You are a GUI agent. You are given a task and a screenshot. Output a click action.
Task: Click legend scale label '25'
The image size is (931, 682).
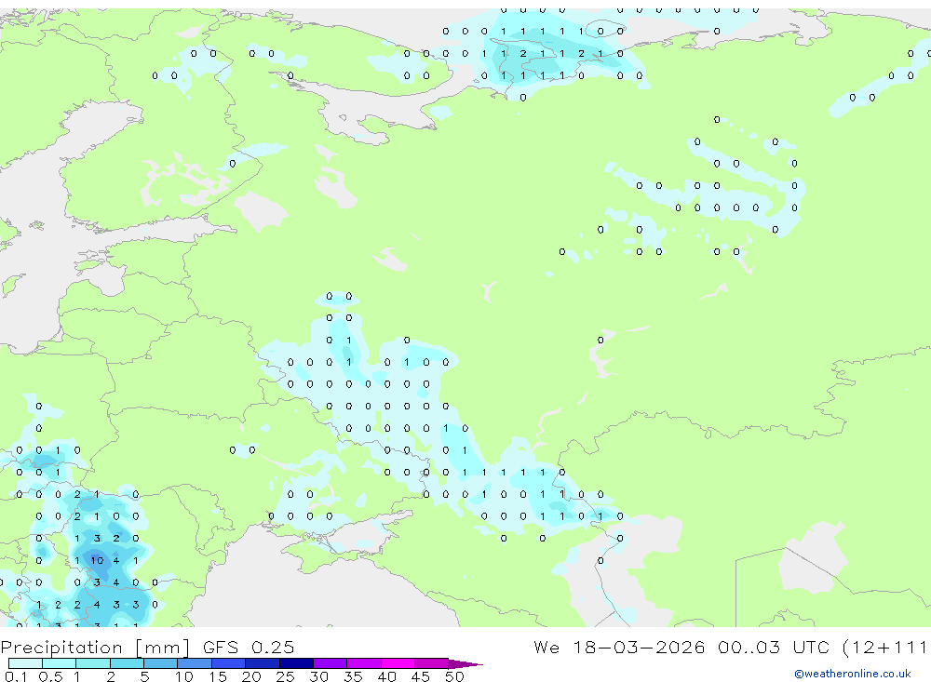pyautogui.click(x=285, y=676)
